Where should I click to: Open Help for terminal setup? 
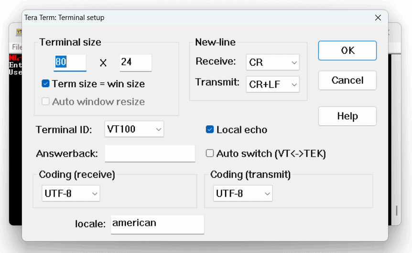[x=347, y=116]
